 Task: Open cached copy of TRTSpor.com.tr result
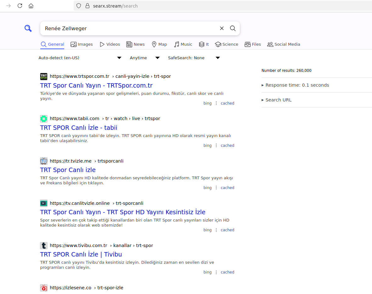point(227,103)
